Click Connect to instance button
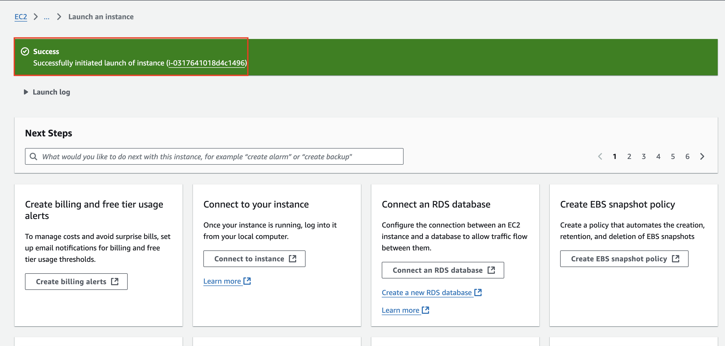Image resolution: width=725 pixels, height=346 pixels. [x=254, y=258]
